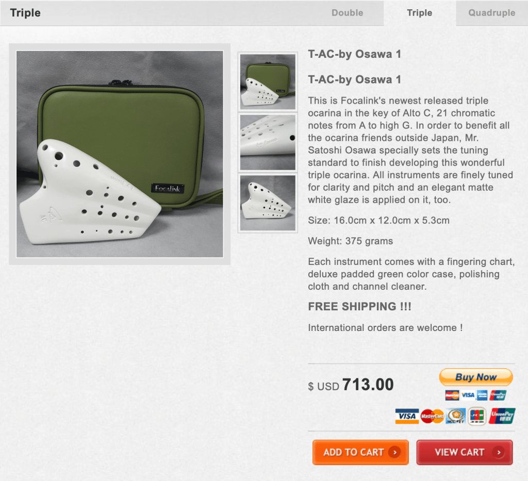Click arrow icon on View Cart
Viewport: 528px width, 481px height.
pos(499,453)
